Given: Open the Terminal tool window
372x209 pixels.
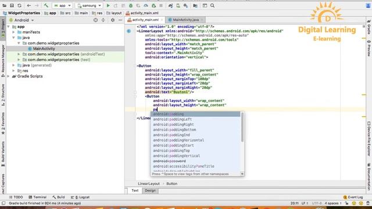Looking at the screenshot, I should point(37,197).
